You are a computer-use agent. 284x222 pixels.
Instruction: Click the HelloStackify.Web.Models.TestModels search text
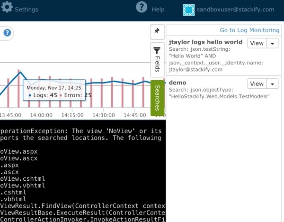coord(219,96)
